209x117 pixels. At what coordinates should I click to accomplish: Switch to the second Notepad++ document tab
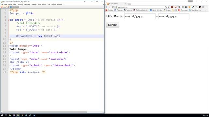coord(14,7)
